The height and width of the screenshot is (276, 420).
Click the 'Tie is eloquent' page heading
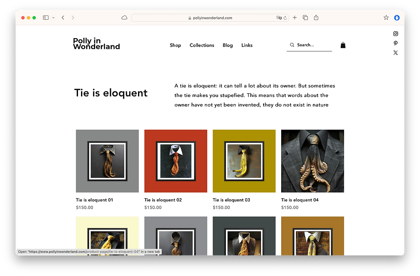tap(111, 93)
